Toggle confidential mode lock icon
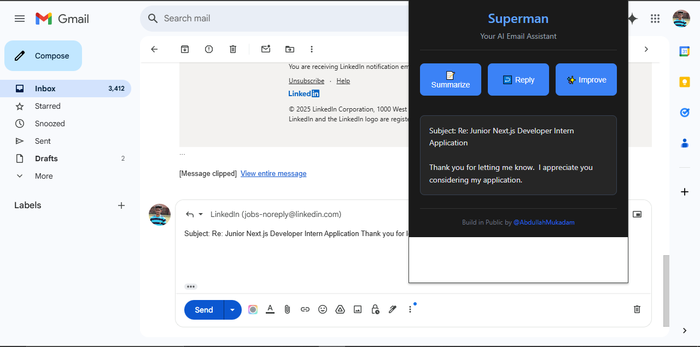The height and width of the screenshot is (347, 700). [375, 309]
